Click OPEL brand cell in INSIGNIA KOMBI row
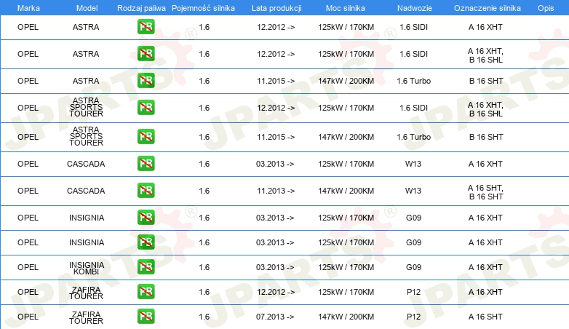Image resolution: width=569 pixels, height=329 pixels. [28, 267]
